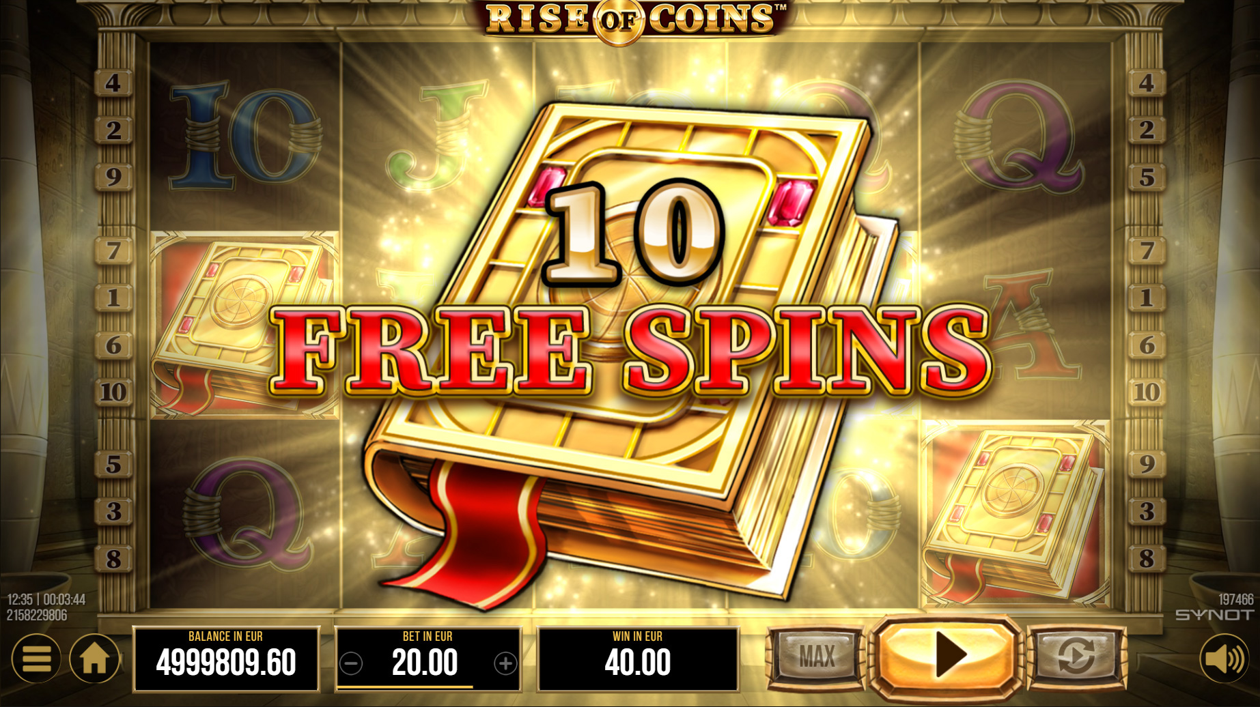The image size is (1260, 707).
Task: Go to the home lobby icon
Action: point(94,659)
